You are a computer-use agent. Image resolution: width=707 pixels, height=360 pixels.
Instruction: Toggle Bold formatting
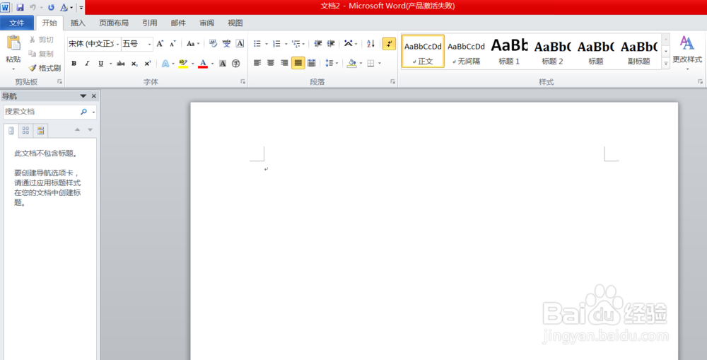[x=74, y=64]
